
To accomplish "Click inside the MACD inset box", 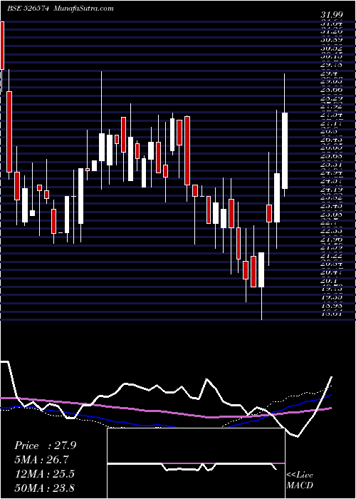I will (196, 463).
